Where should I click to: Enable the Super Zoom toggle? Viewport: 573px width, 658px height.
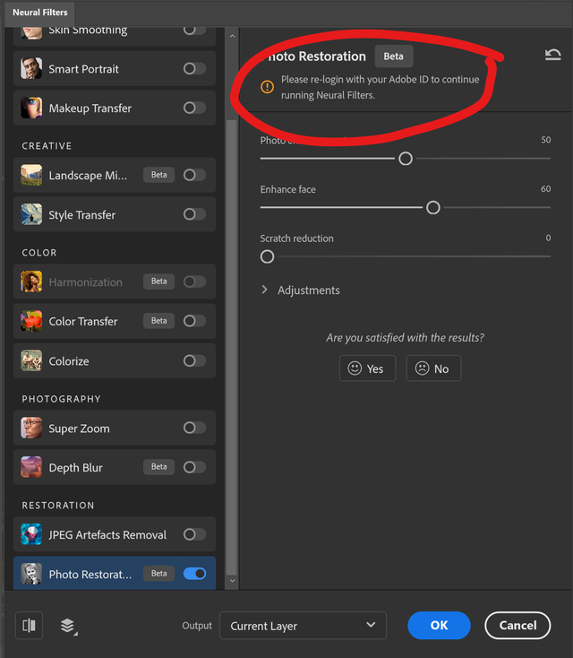point(194,428)
